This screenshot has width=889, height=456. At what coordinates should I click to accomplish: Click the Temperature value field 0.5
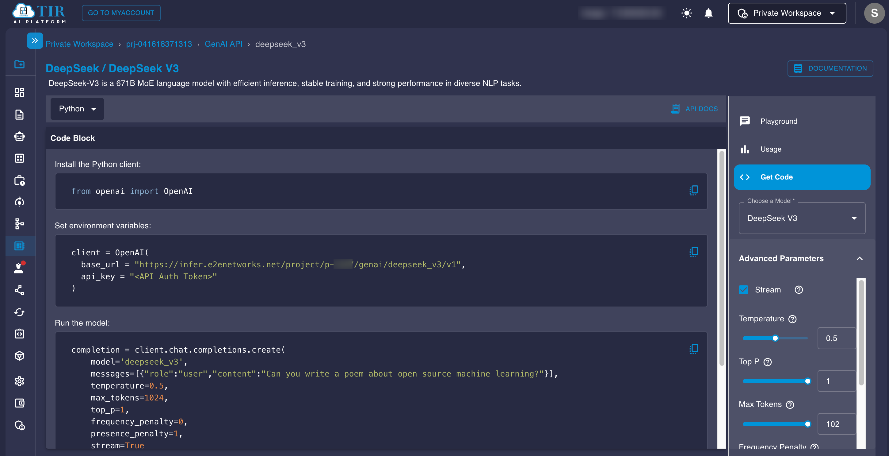[x=837, y=338]
